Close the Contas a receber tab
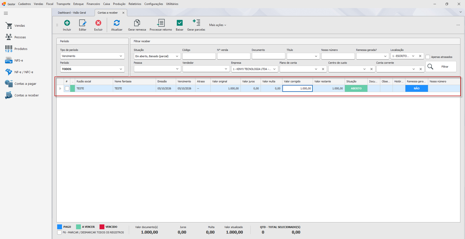 123,13
